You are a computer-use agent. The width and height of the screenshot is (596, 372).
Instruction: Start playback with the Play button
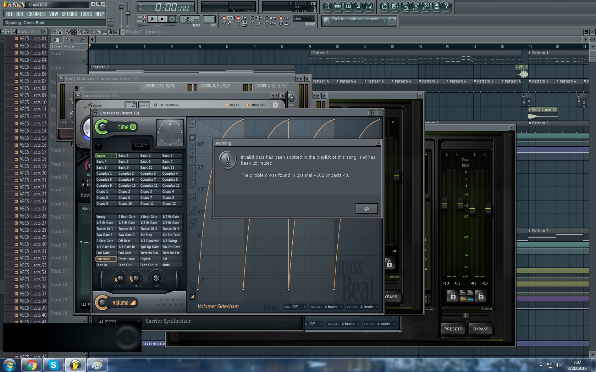tap(152, 19)
